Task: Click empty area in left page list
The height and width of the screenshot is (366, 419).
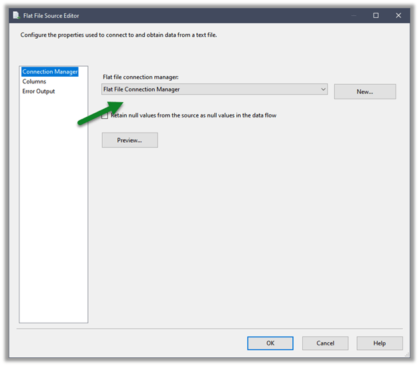Action: (x=53, y=213)
